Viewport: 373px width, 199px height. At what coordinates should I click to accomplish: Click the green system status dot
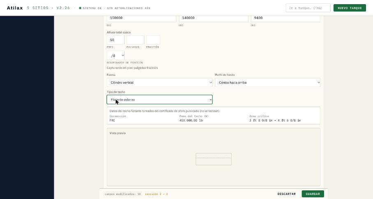80,8
